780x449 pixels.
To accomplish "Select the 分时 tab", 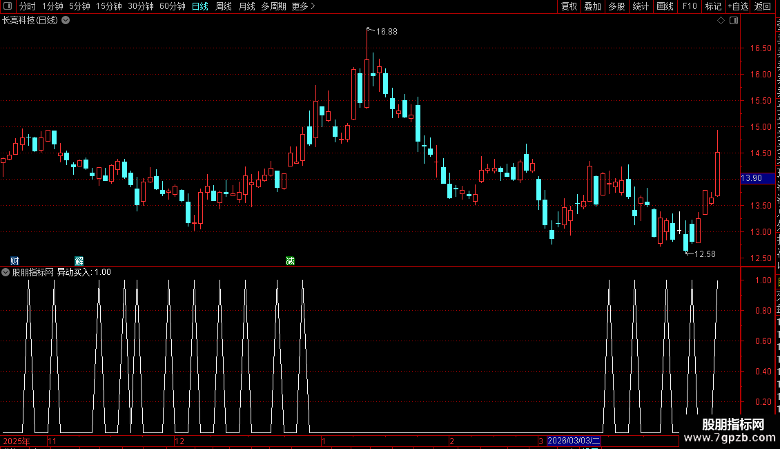I will 28,6.
